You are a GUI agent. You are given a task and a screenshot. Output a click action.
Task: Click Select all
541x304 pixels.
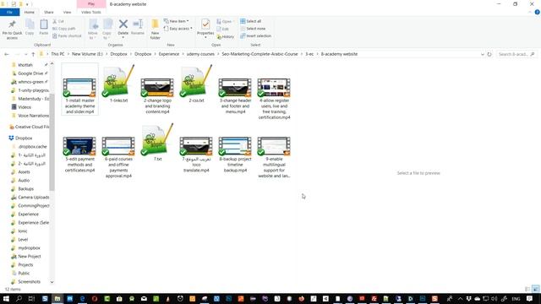tap(250, 21)
